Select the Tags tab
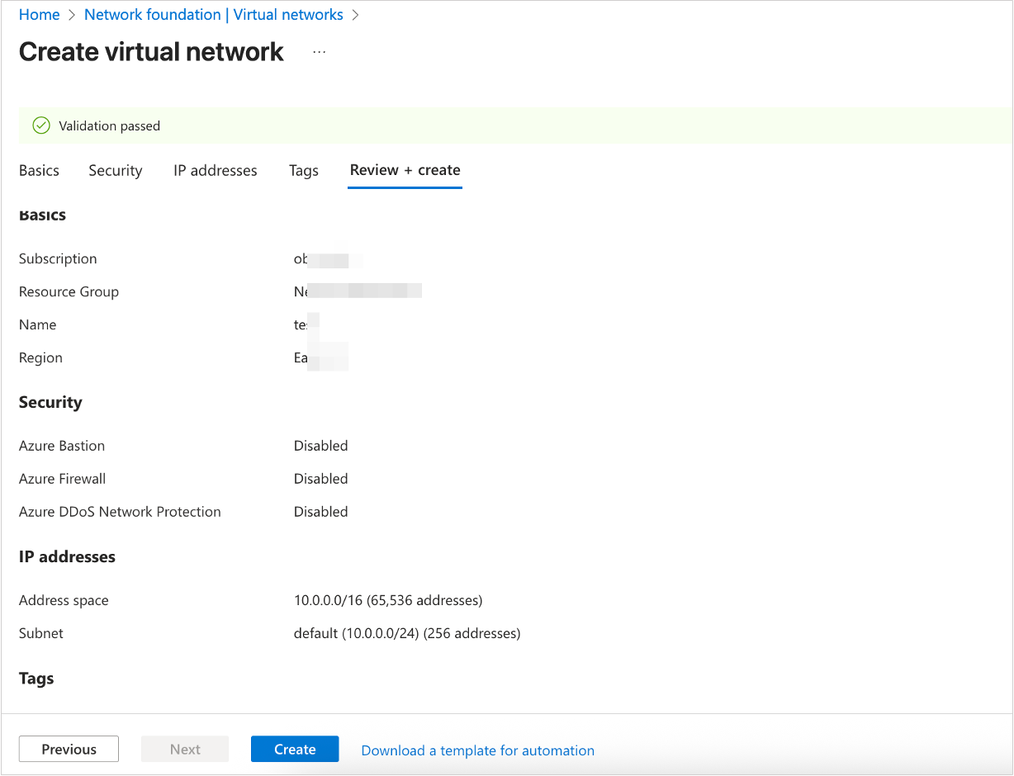This screenshot has width=1014, height=776. coord(304,170)
